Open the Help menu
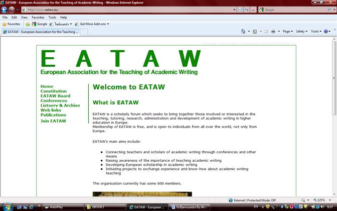Image resolution: width=337 pixels, height=211 pixels. 63,18
